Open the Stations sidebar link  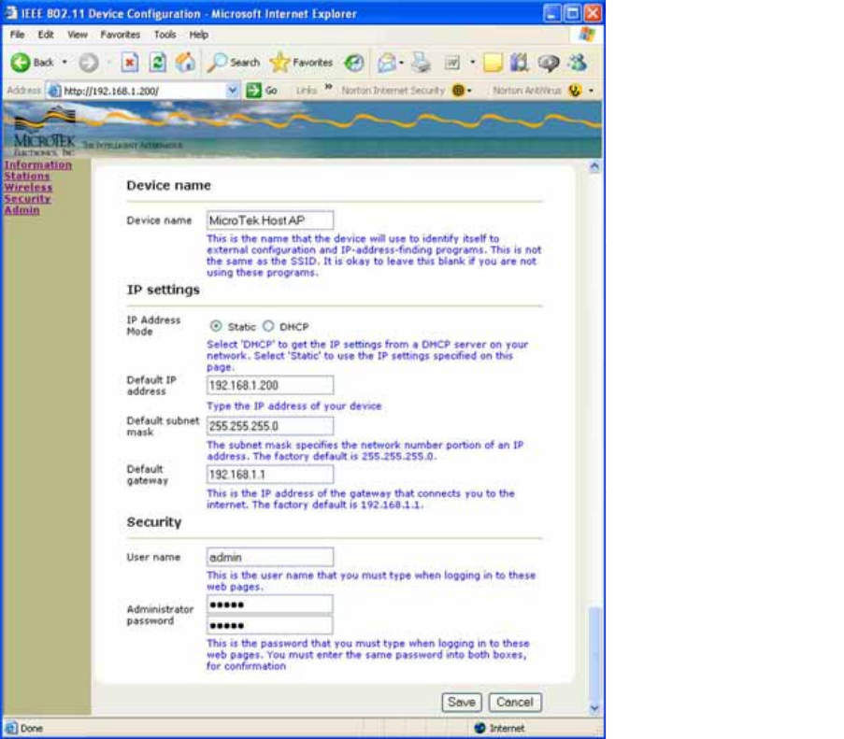coord(27,176)
